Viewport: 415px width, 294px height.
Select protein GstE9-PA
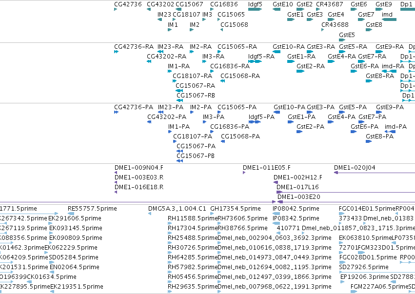click(390, 107)
